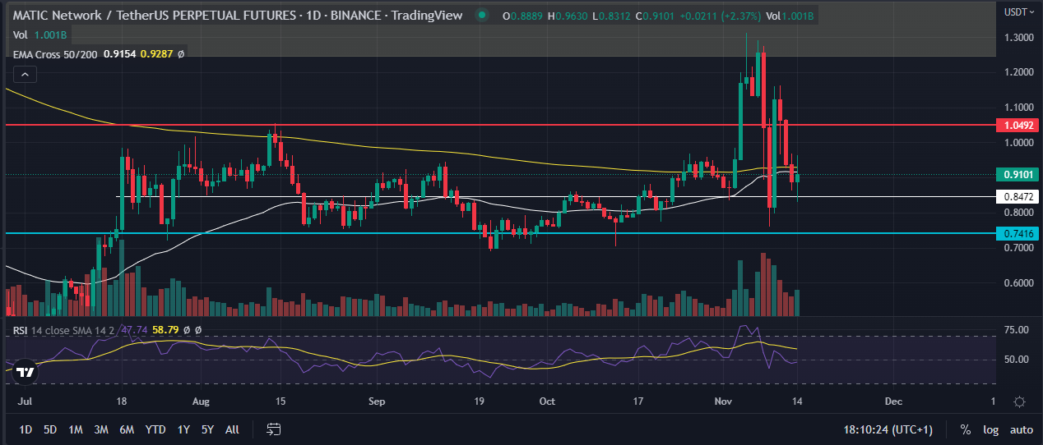
Task: Show All available data range
Action: pyautogui.click(x=232, y=429)
